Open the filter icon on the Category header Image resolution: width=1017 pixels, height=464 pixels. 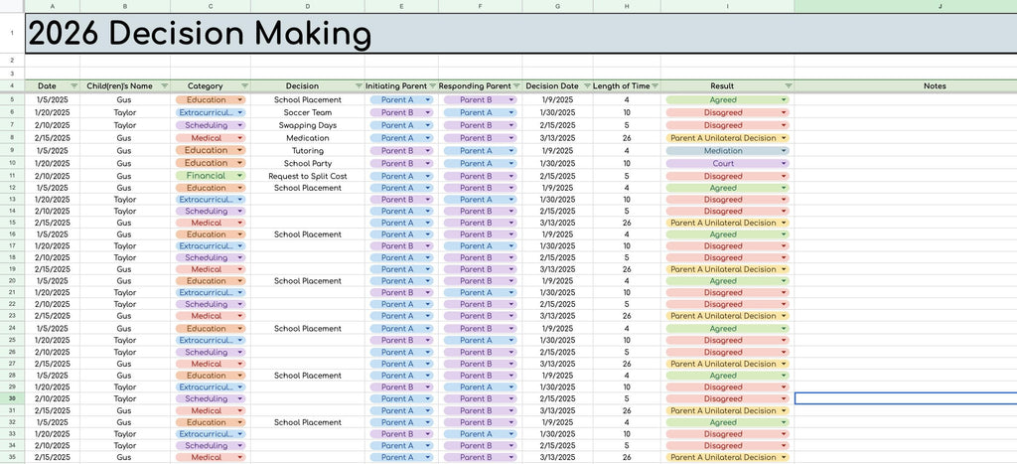244,85
